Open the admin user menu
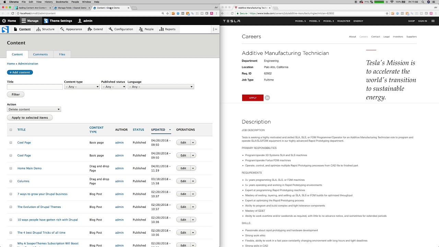 pos(85,21)
